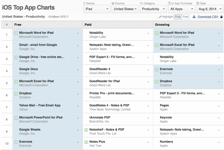Click the 12:00am UTC-7 timestamp

click(58, 17)
